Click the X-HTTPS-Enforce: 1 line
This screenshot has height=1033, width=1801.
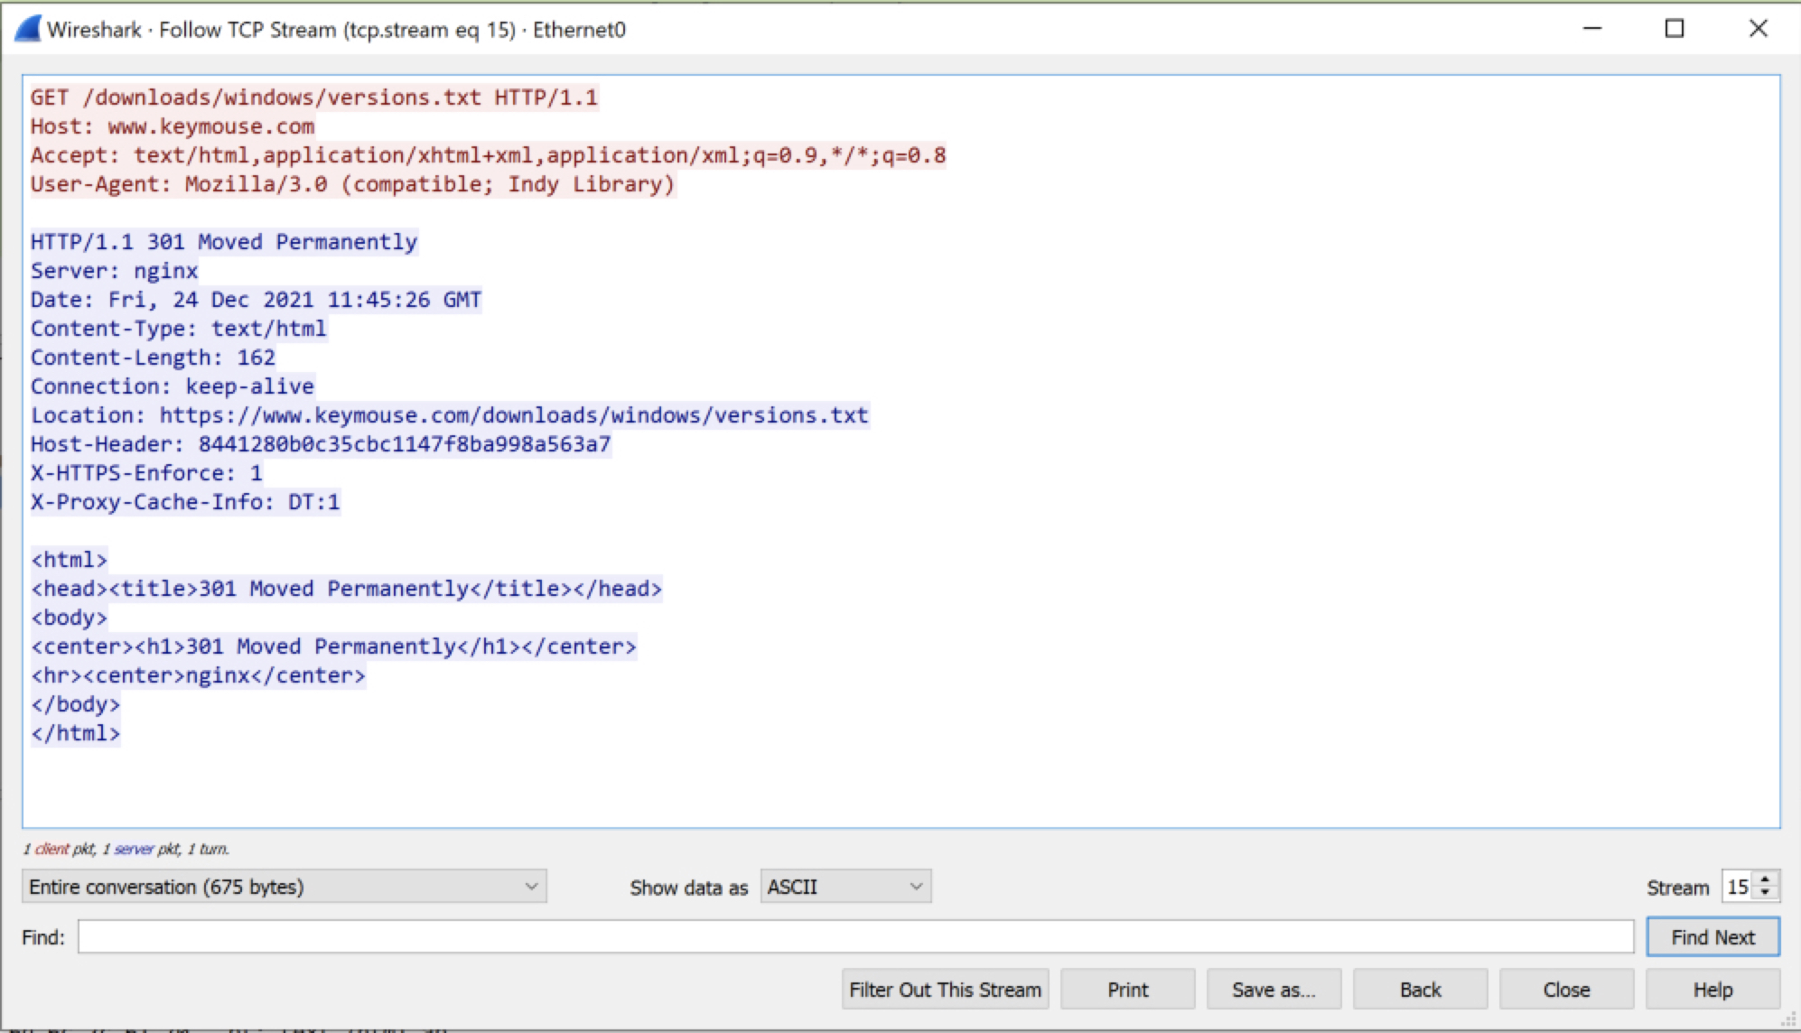click(x=146, y=473)
